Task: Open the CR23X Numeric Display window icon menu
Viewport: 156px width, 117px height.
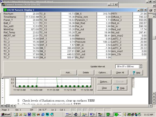Action: (5, 10)
